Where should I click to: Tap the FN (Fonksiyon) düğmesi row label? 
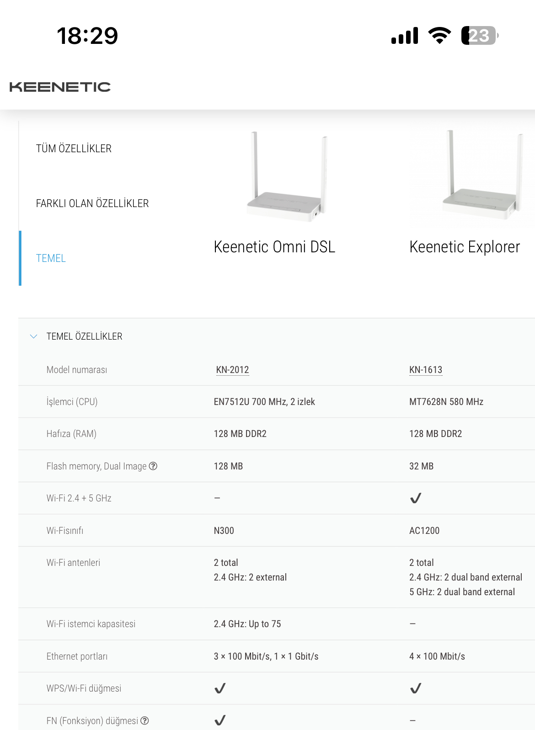92,721
